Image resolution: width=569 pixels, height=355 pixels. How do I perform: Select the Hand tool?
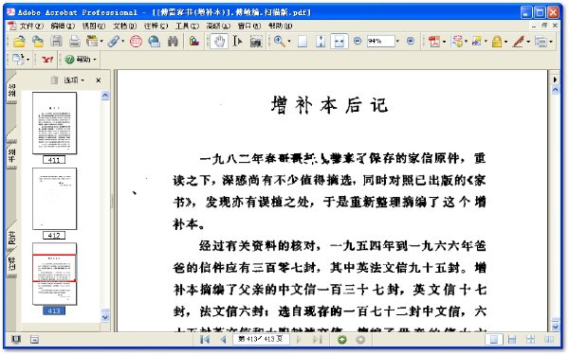tap(219, 42)
